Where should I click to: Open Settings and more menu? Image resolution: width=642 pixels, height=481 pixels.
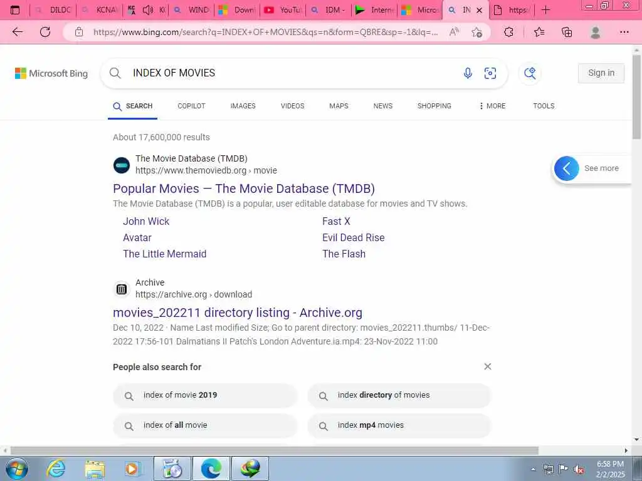click(x=624, y=32)
